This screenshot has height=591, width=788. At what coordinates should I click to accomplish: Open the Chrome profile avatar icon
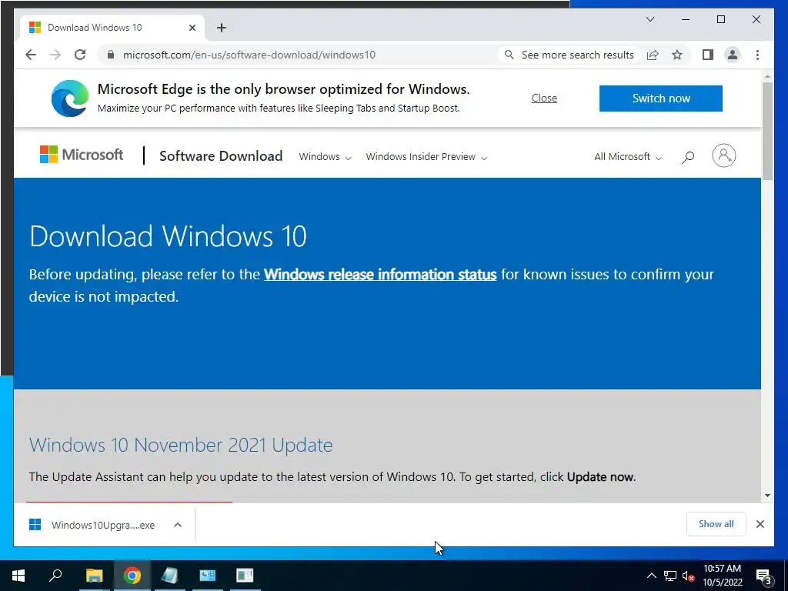[733, 55]
